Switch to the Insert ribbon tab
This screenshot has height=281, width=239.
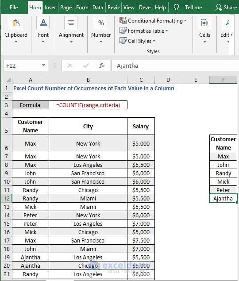click(50, 8)
